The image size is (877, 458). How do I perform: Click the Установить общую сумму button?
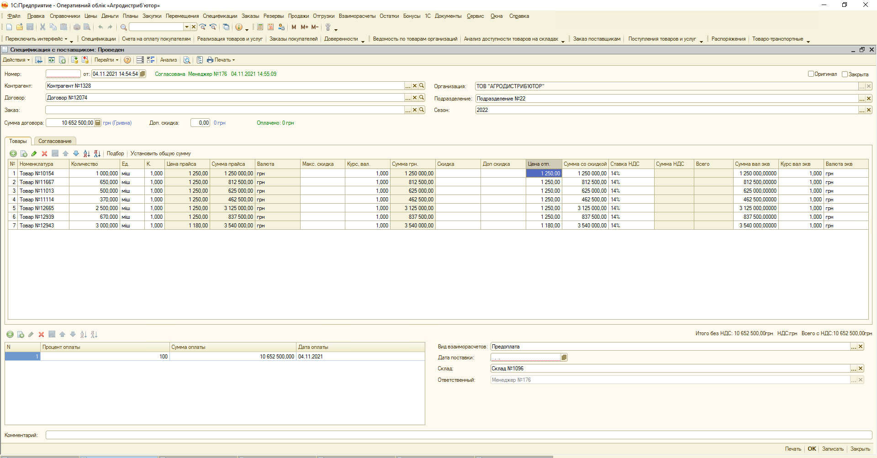click(160, 153)
